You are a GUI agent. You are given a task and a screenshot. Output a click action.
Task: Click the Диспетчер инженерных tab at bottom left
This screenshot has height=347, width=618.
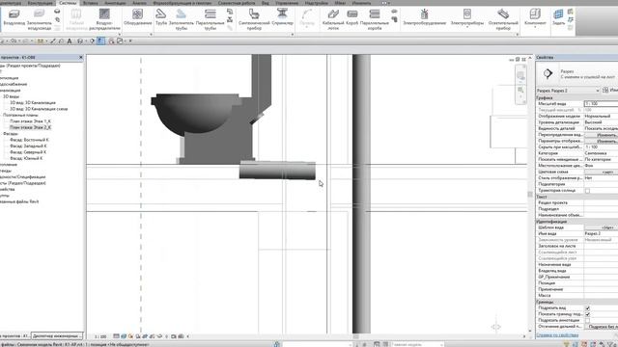click(57, 336)
